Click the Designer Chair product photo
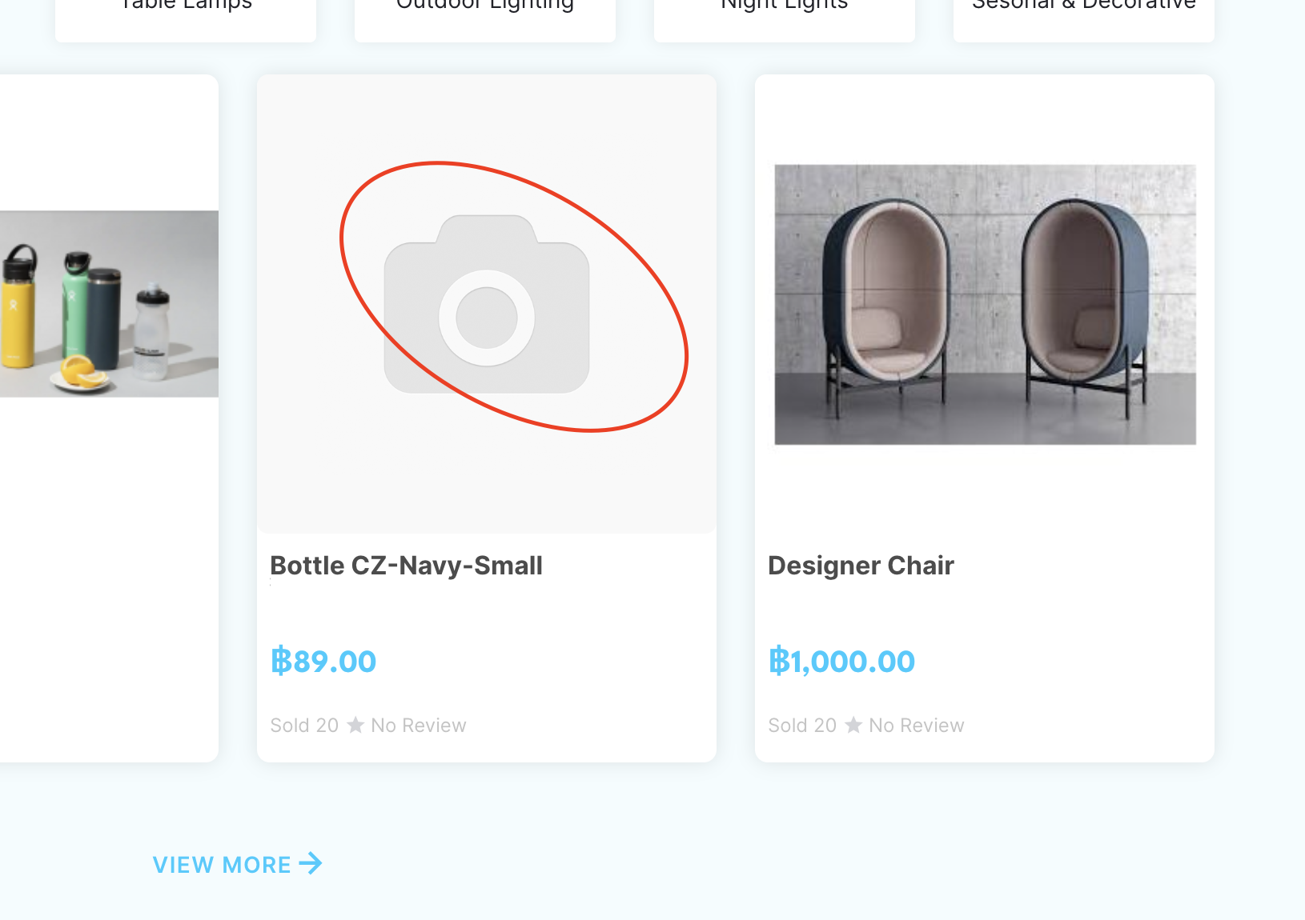This screenshot has width=1305, height=920. tap(985, 304)
